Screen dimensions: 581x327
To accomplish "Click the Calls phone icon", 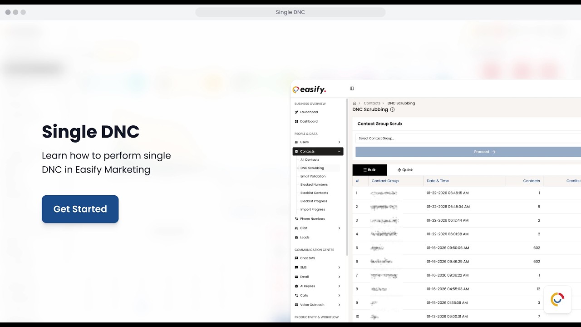I will click(x=296, y=295).
